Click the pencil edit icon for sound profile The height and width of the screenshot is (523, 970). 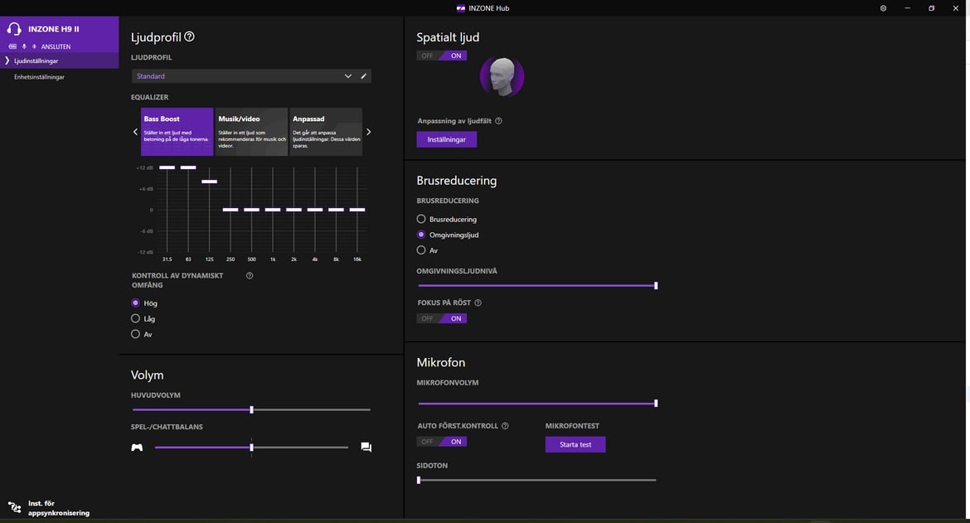pos(363,76)
